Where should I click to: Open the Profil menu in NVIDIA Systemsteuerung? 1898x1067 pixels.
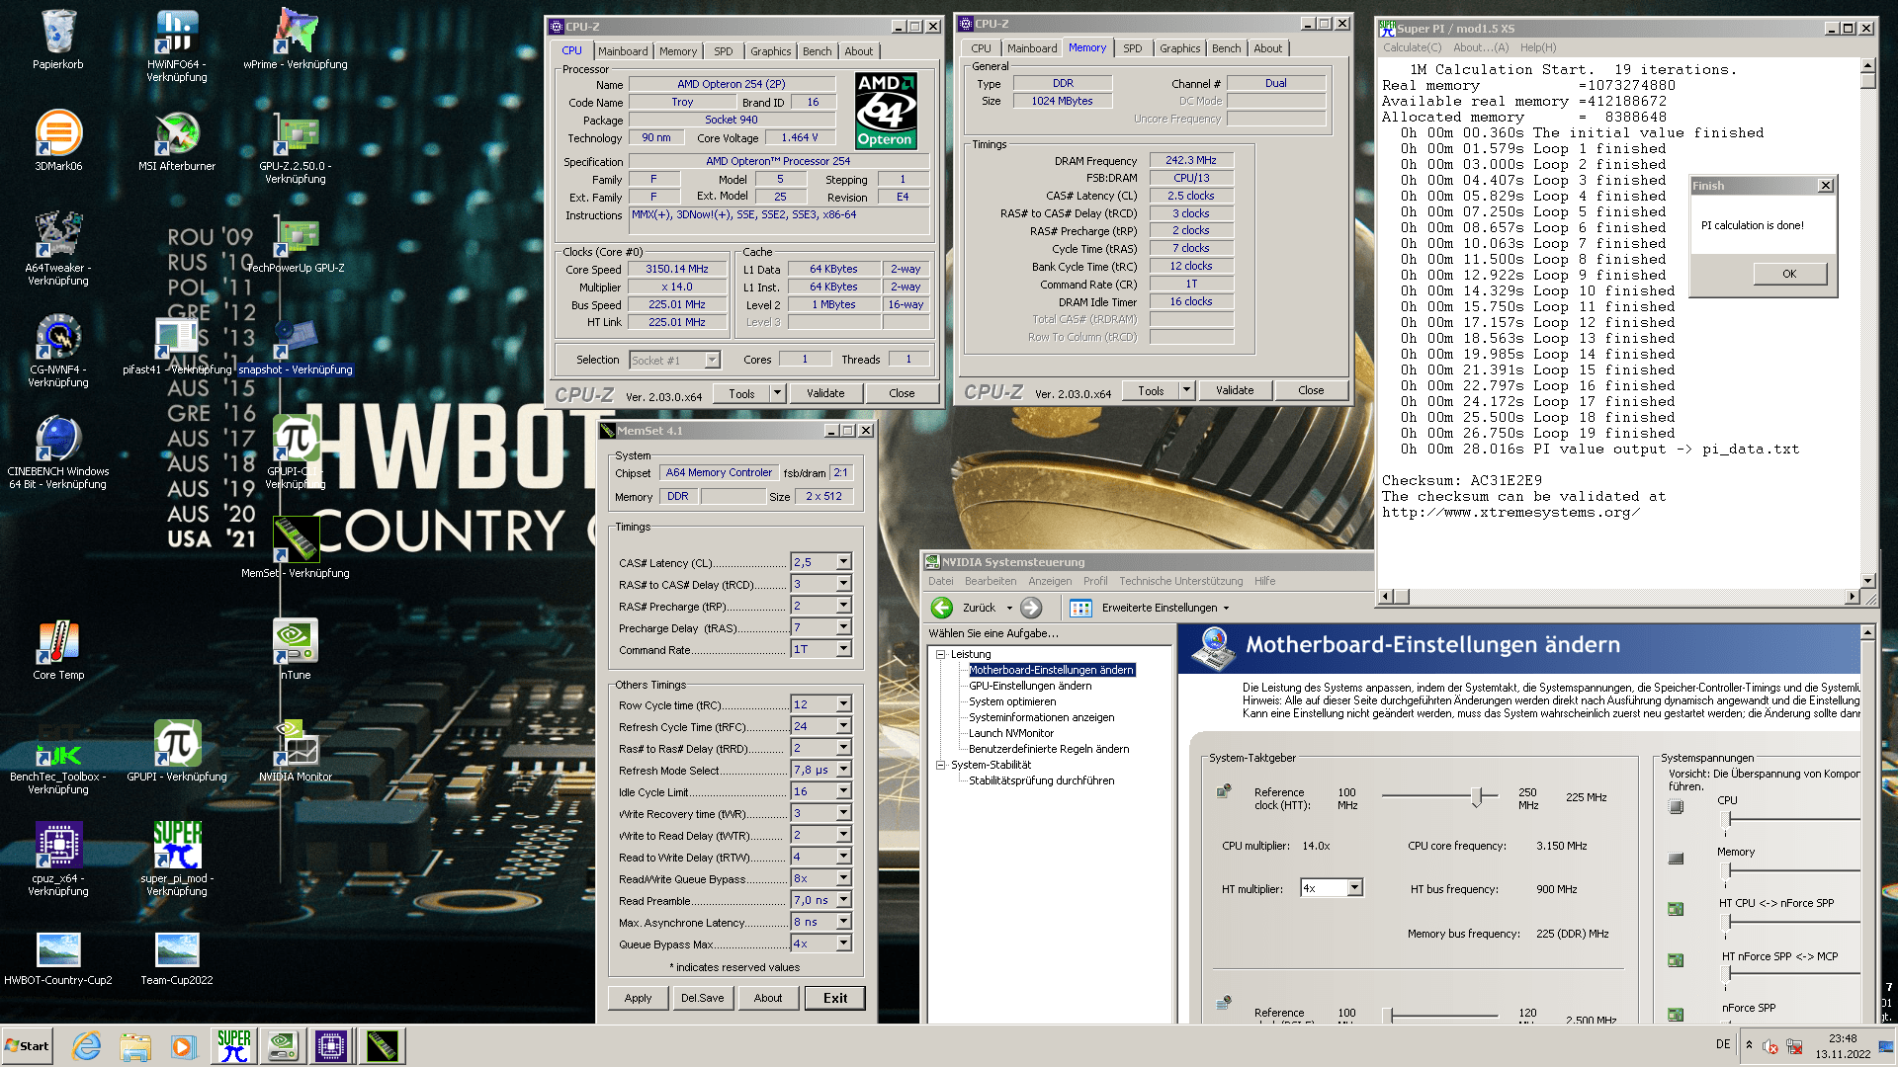click(1095, 581)
